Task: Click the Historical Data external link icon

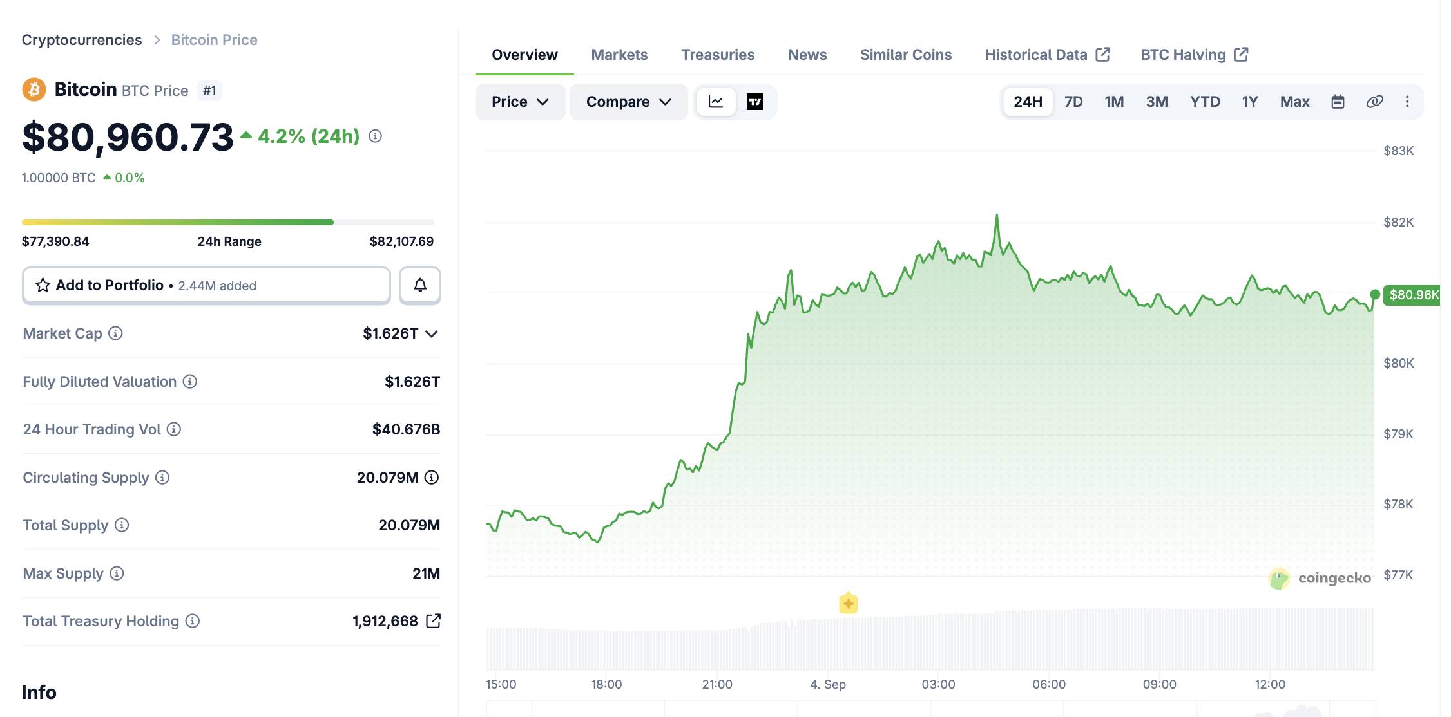Action: (x=1102, y=55)
